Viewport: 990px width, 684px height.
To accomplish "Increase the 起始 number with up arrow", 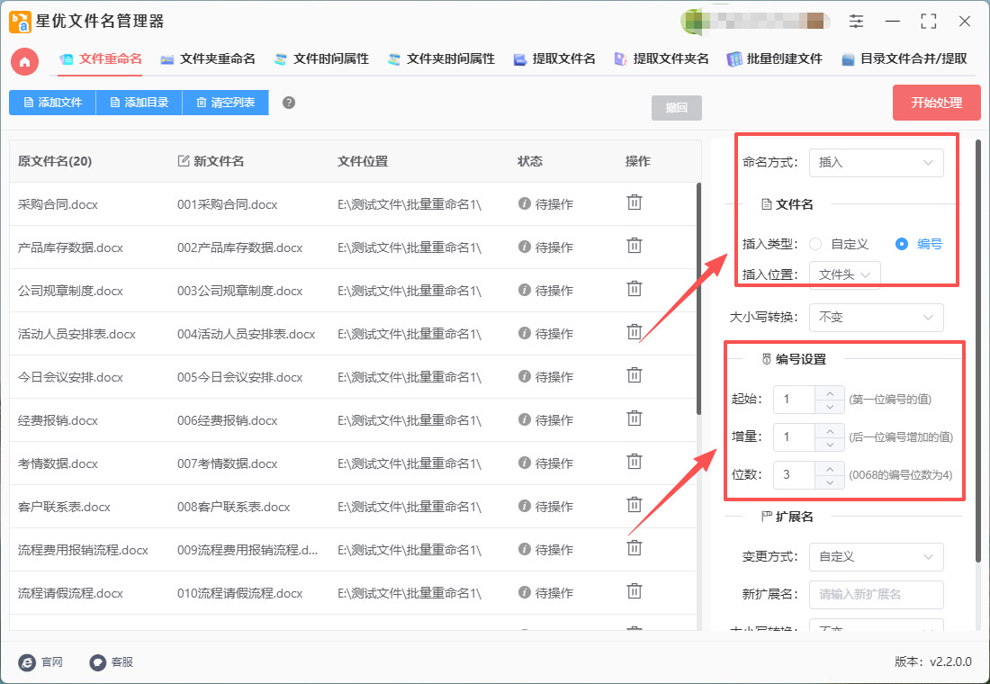I will click(829, 391).
